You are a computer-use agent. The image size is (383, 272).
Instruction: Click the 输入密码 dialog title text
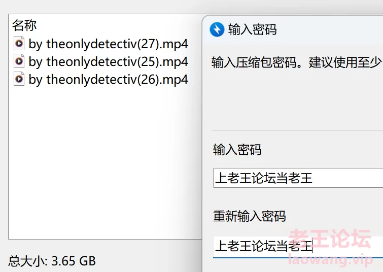pyautogui.click(x=252, y=29)
